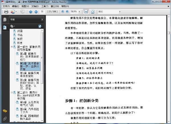171x124 pixels.
Task: Click the 书签 panel header
Action: pos(27,20)
